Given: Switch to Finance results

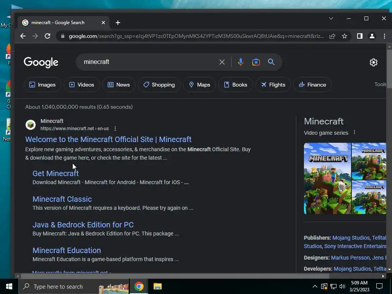Looking at the screenshot, I should [x=312, y=85].
